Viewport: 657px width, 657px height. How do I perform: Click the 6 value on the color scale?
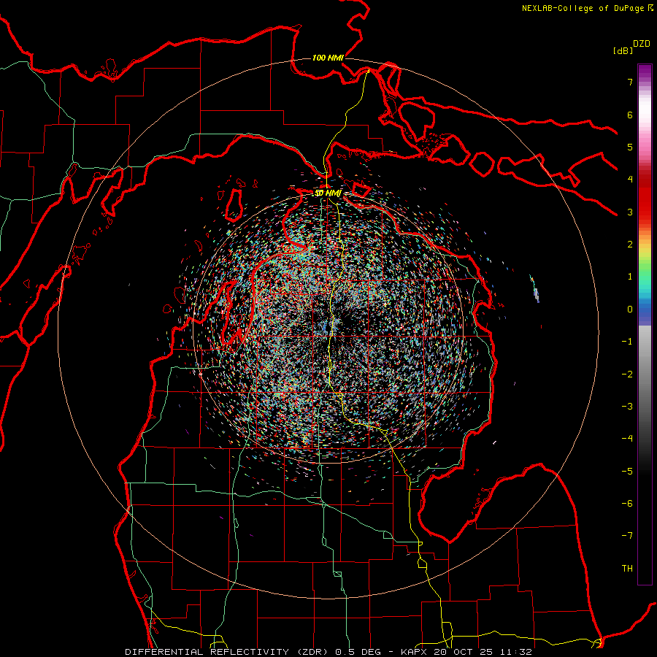(630, 115)
